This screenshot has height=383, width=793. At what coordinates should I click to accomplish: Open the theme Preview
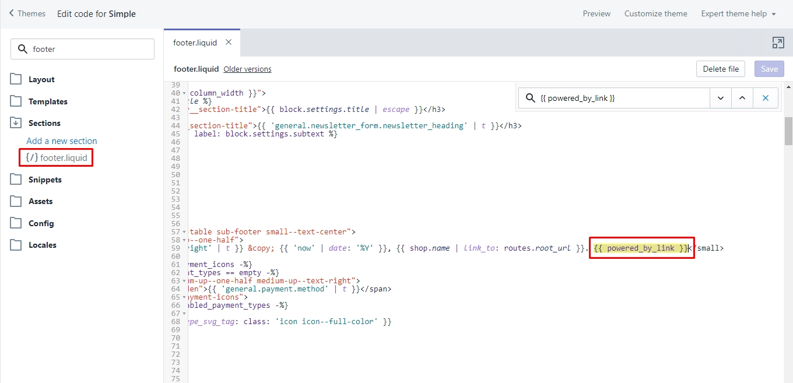(596, 13)
